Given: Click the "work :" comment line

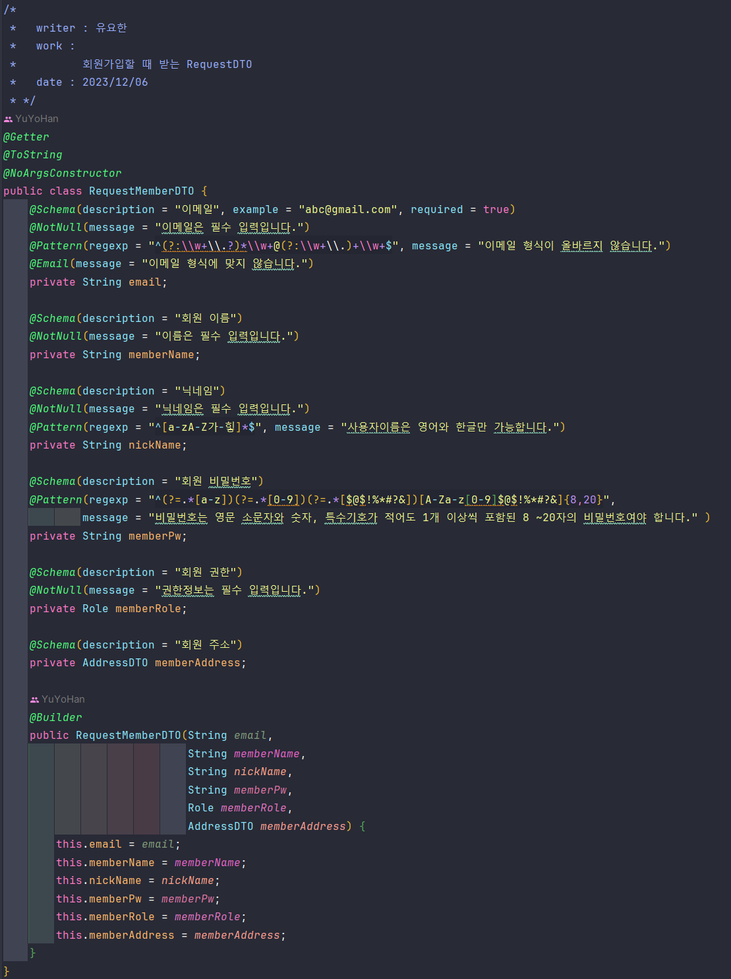Looking at the screenshot, I should [55, 46].
